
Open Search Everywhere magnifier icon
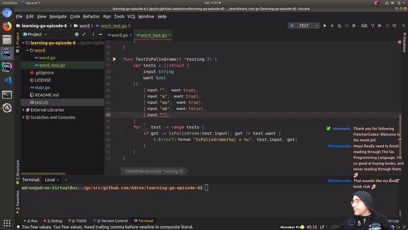click(x=404, y=26)
